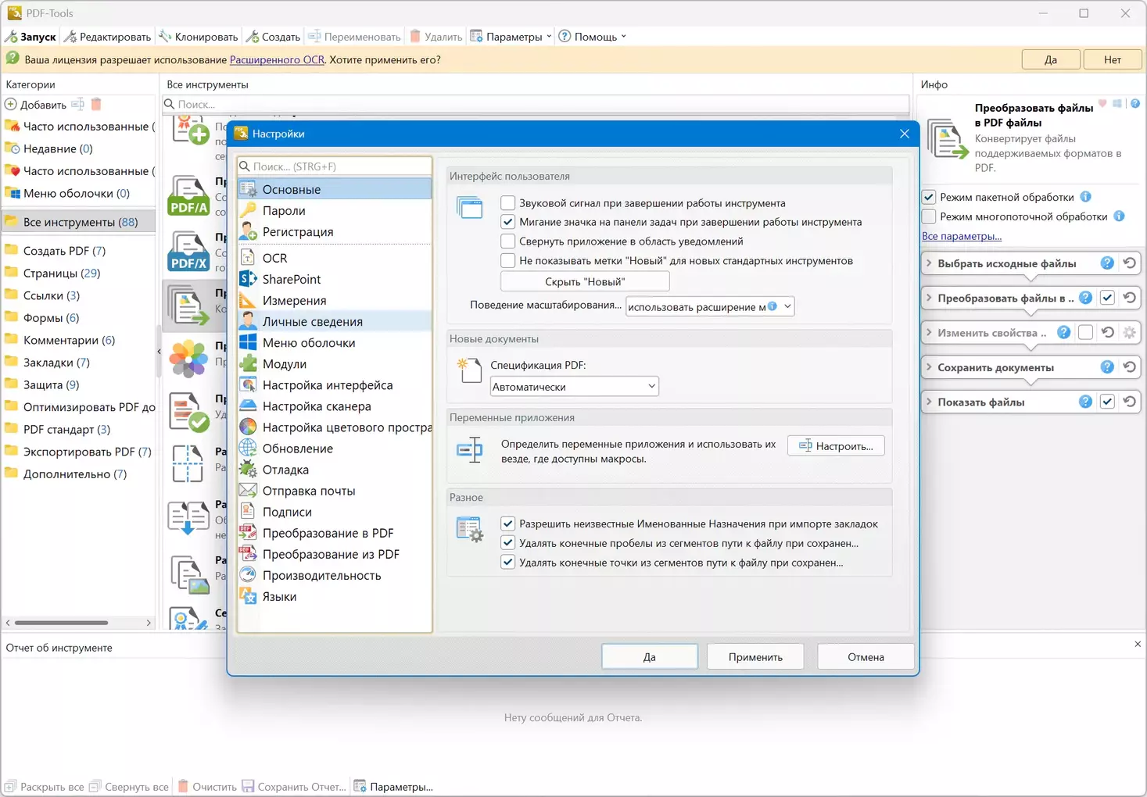Expand the Показать файлы section
This screenshot has width=1147, height=797.
tap(929, 402)
